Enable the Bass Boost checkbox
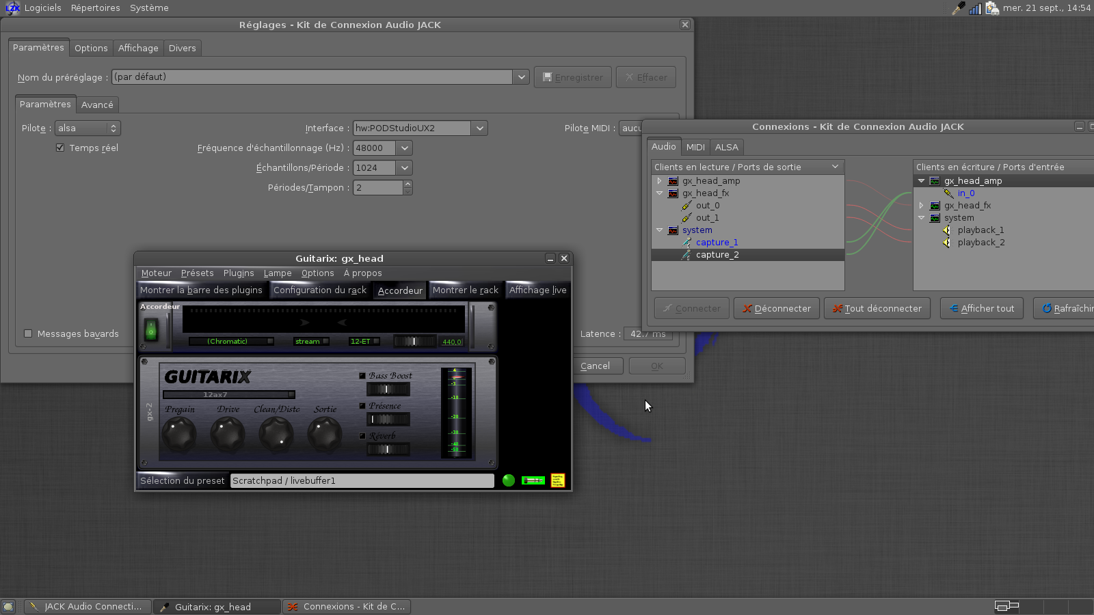This screenshot has width=1094, height=615. click(362, 376)
